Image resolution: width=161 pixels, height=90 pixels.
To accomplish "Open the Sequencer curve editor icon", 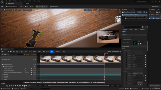I will tap(64, 51).
